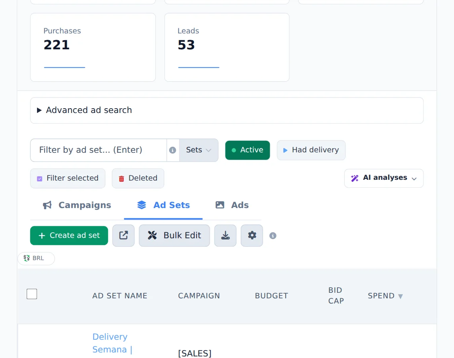Click info icon beside filter input
Viewport: 454px width, 358px height.
pos(173,150)
